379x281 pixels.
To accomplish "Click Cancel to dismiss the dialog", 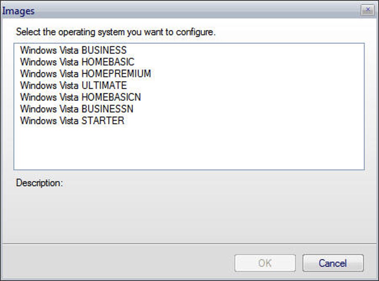I will coord(333,263).
